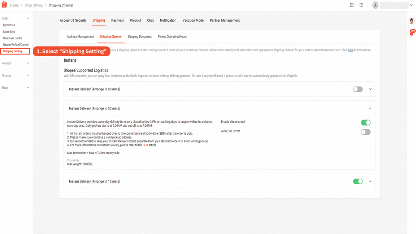Go to My Orders in sidebar

(9, 25)
